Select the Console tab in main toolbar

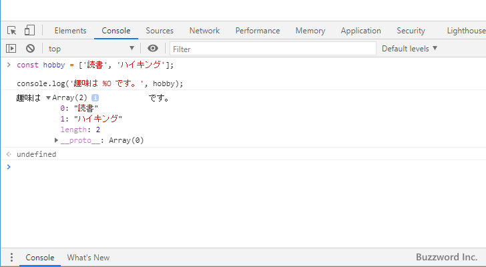[x=116, y=31]
